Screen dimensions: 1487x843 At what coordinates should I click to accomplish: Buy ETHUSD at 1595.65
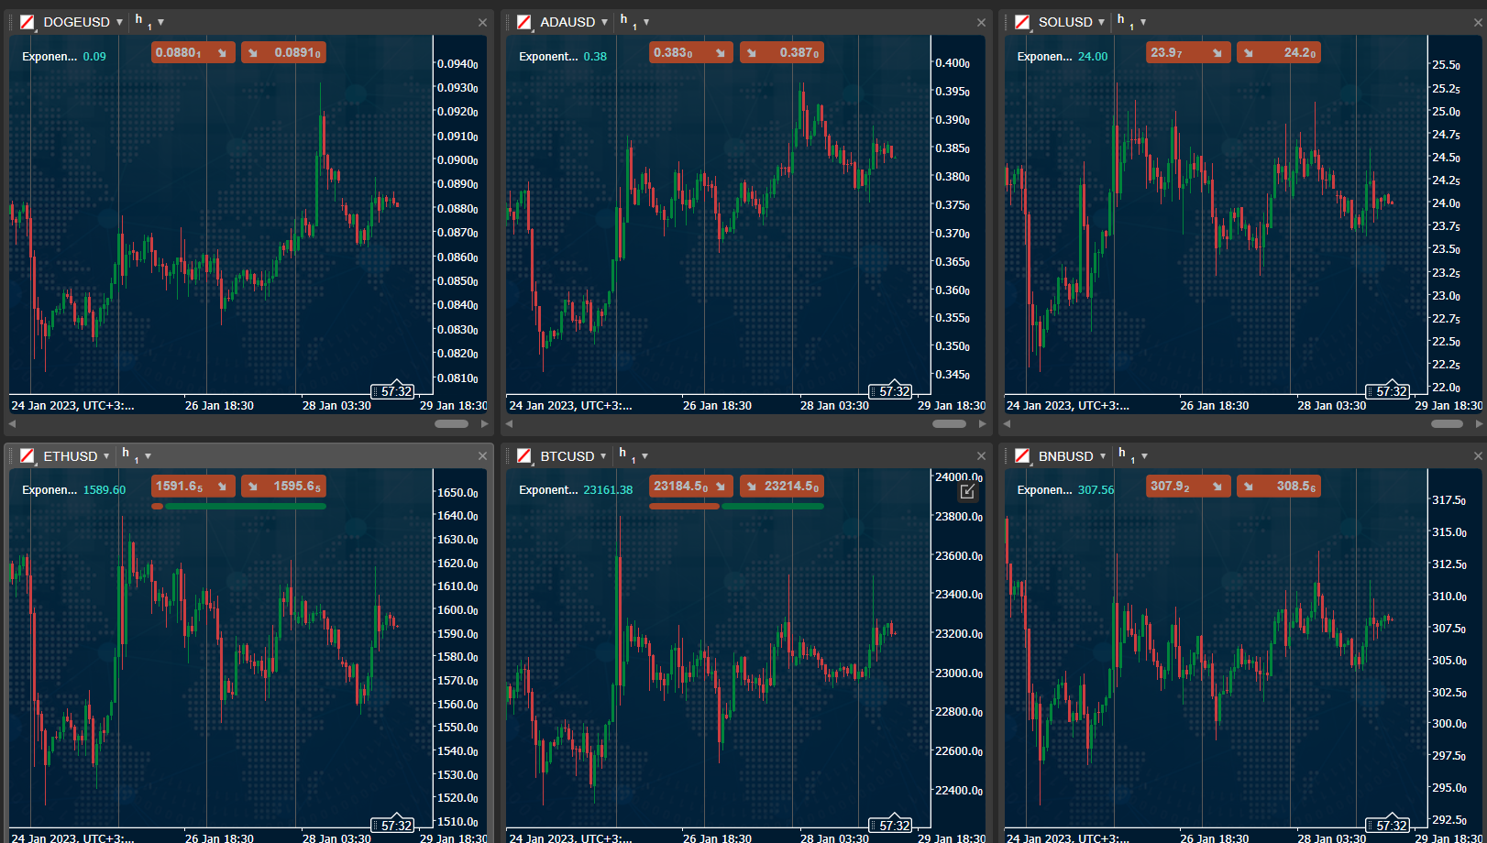click(x=283, y=487)
